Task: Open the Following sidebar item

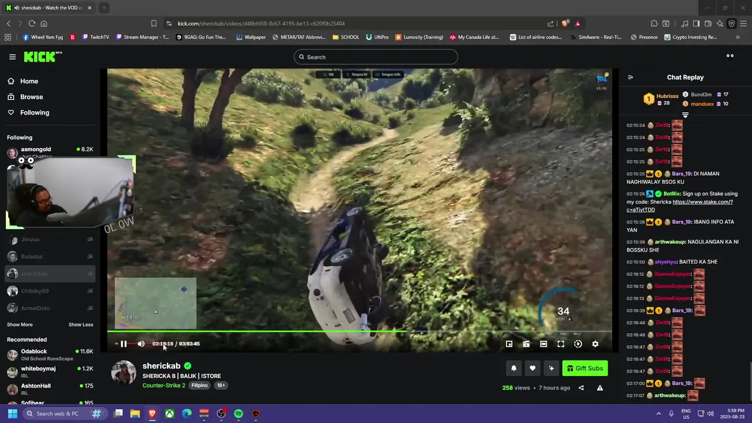Action: 50,112
